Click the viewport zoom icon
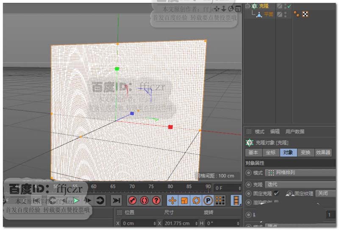The height and width of the screenshot is (230, 339). [224, 8]
